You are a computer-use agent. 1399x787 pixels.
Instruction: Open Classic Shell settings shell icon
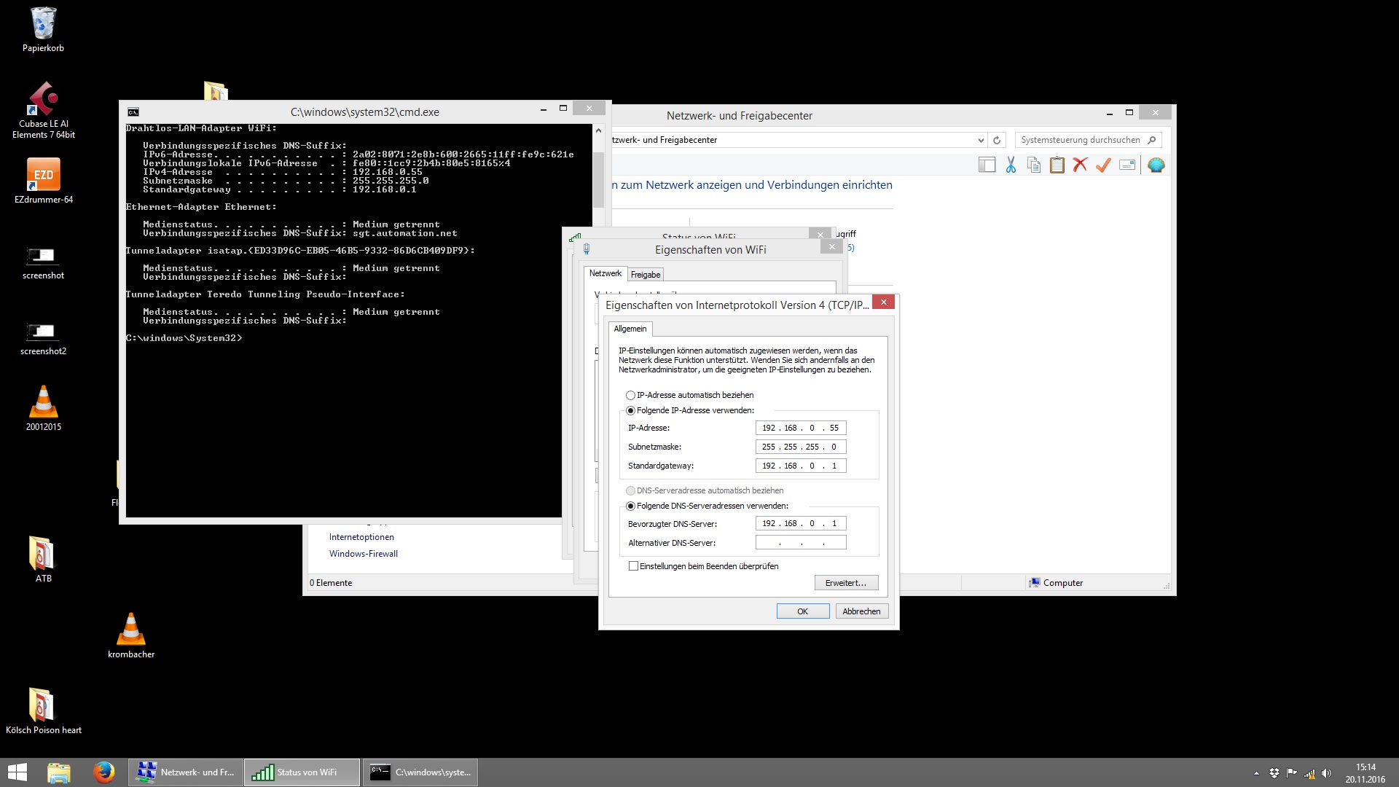click(1156, 165)
